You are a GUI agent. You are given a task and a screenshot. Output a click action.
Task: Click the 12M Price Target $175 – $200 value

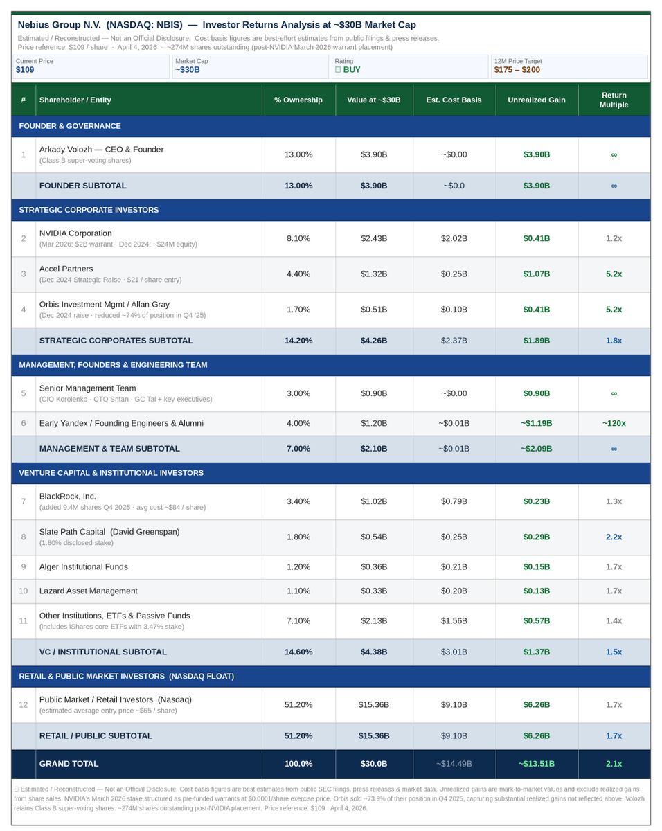[x=517, y=70]
